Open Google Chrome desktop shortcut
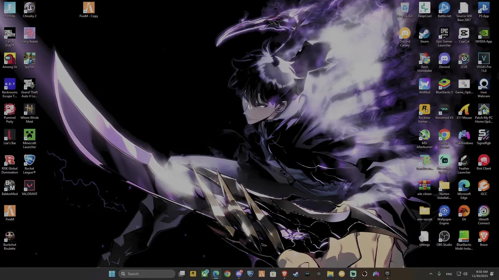Screen dimensions: 499x280 click(x=444, y=139)
